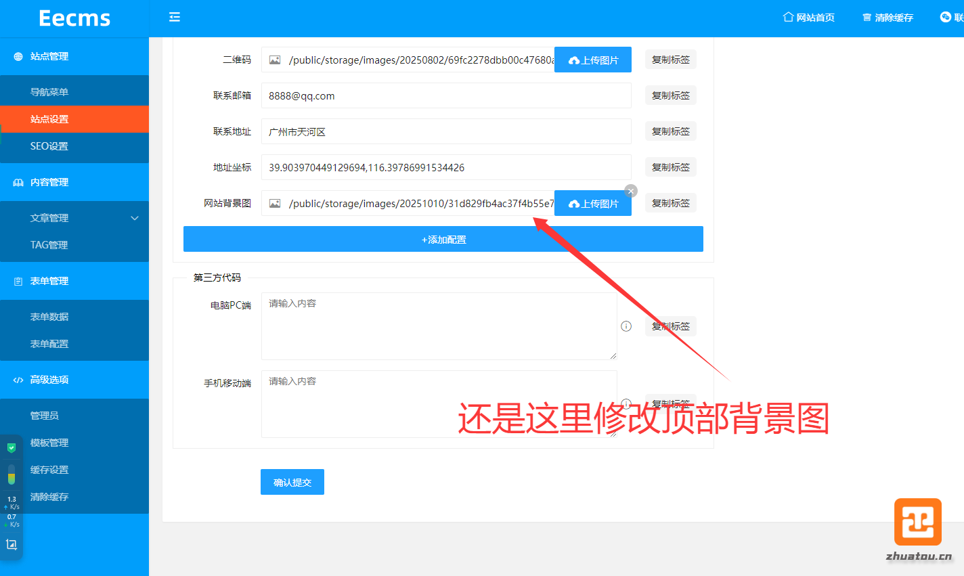Screen dimensions: 964x576
Task: Go to 表单数据 in the sidebar
Action: 49,317
